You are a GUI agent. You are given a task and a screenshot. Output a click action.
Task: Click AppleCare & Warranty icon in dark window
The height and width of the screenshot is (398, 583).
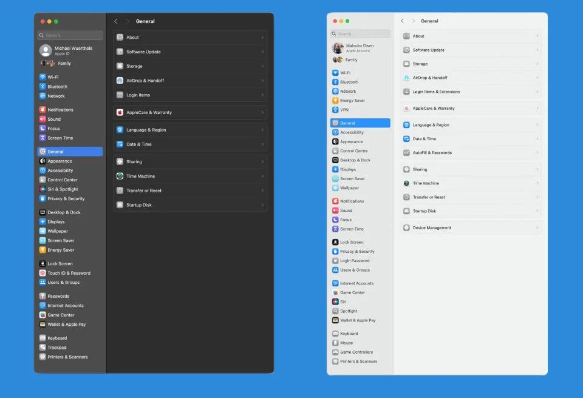pyautogui.click(x=120, y=112)
